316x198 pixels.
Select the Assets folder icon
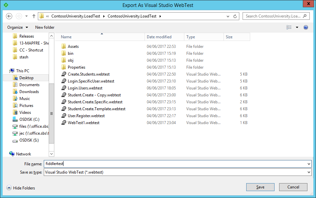pyautogui.click(x=64, y=47)
